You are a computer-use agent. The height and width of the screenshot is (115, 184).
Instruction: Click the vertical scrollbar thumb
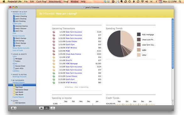coord(172,43)
